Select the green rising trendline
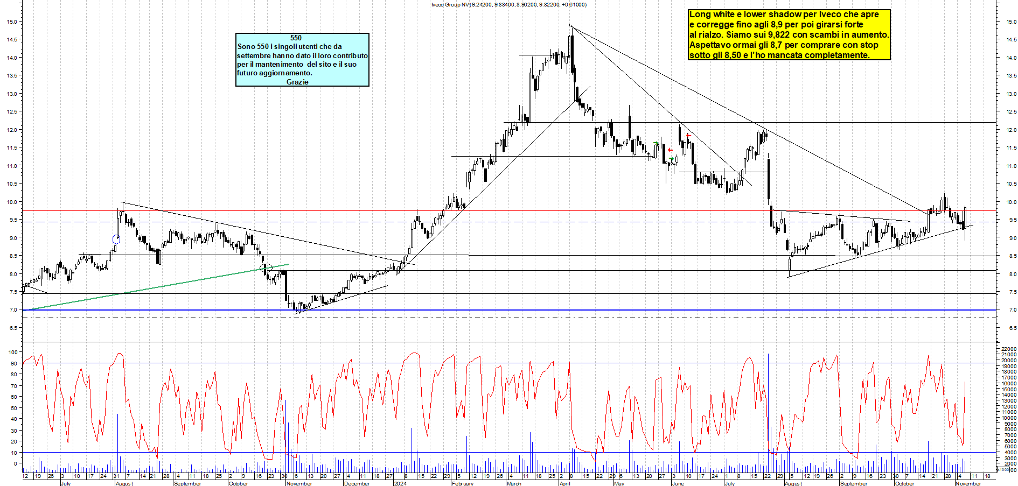This screenshot has width=1018, height=486. [x=156, y=287]
